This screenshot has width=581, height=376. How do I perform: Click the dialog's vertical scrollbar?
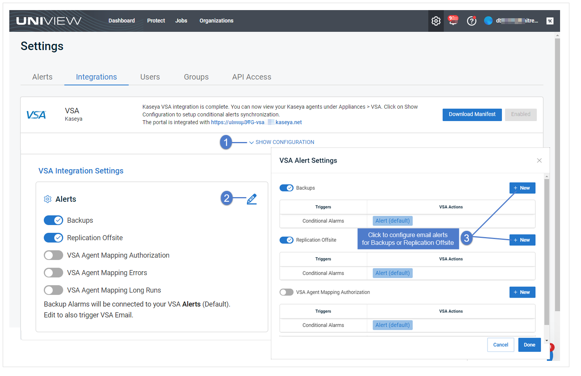547,251
